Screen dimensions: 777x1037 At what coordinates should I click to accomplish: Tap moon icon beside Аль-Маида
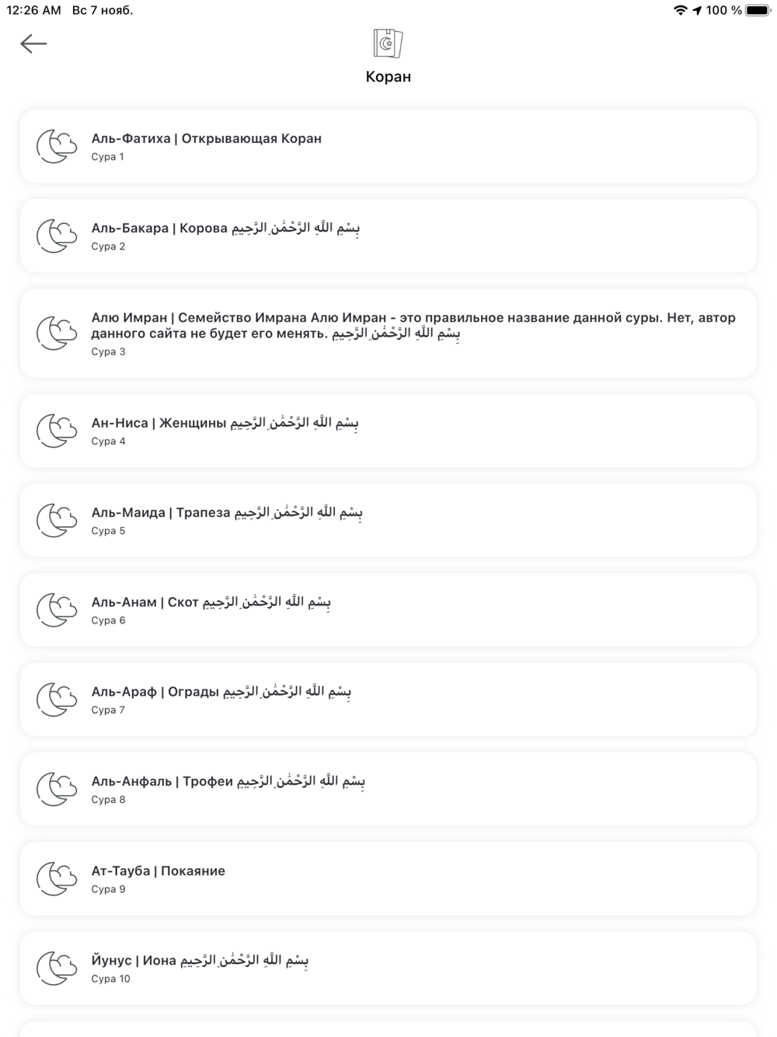pyautogui.click(x=57, y=520)
